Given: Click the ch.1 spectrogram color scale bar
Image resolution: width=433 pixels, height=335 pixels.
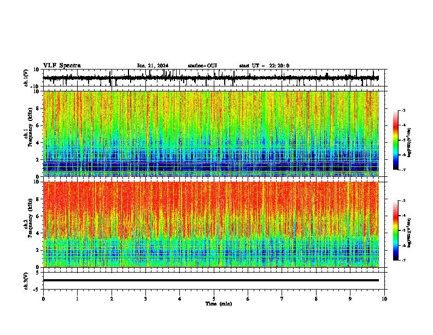Looking at the screenshot, I should coord(396,140).
